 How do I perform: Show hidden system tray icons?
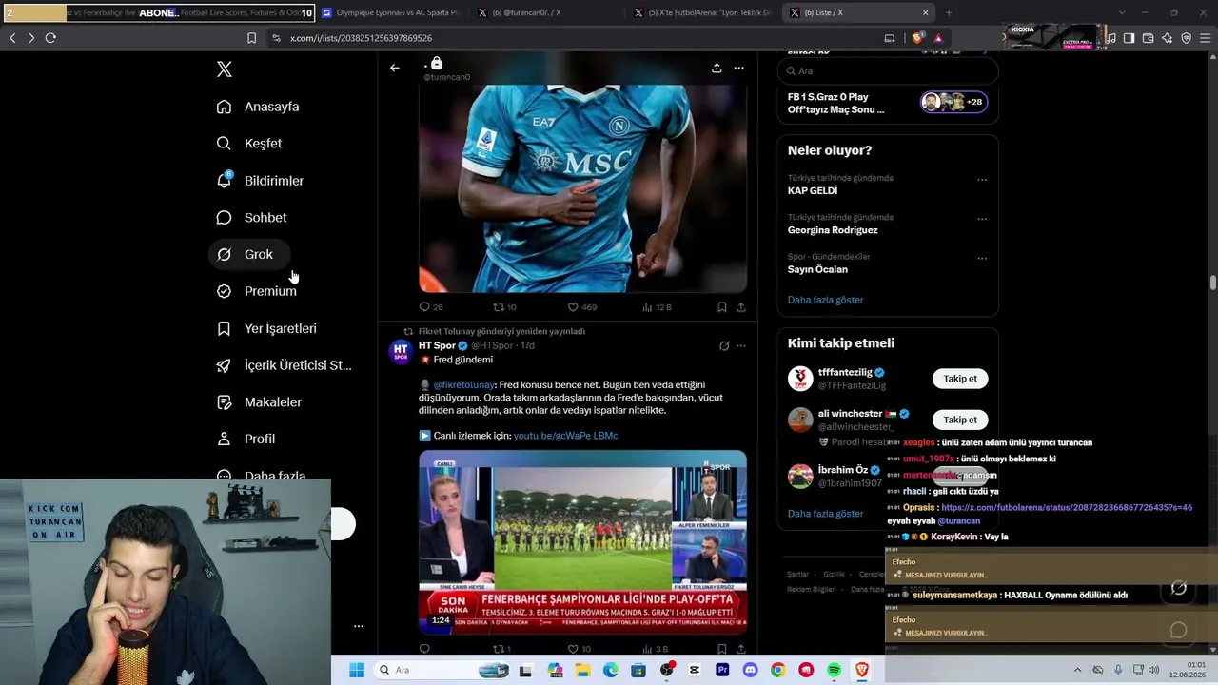[1077, 670]
